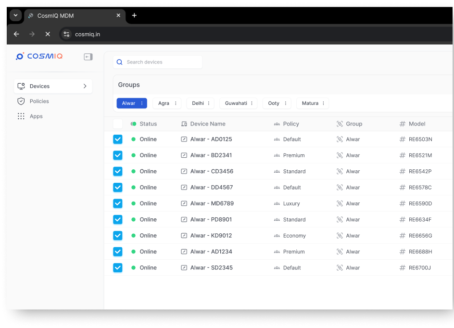Viewport: 454px width, 328px height.
Task: Click the Policies shield icon
Action: coord(21,101)
